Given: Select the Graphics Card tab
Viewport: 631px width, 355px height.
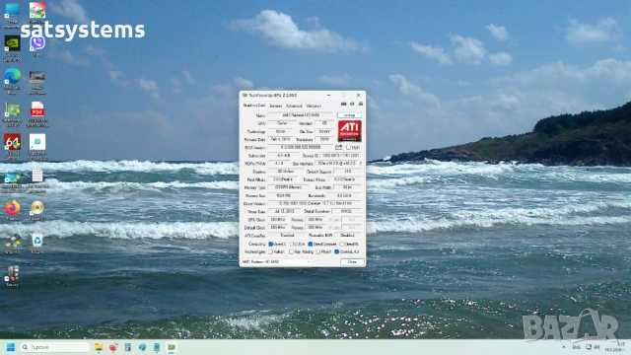Looking at the screenshot, I should [254, 106].
